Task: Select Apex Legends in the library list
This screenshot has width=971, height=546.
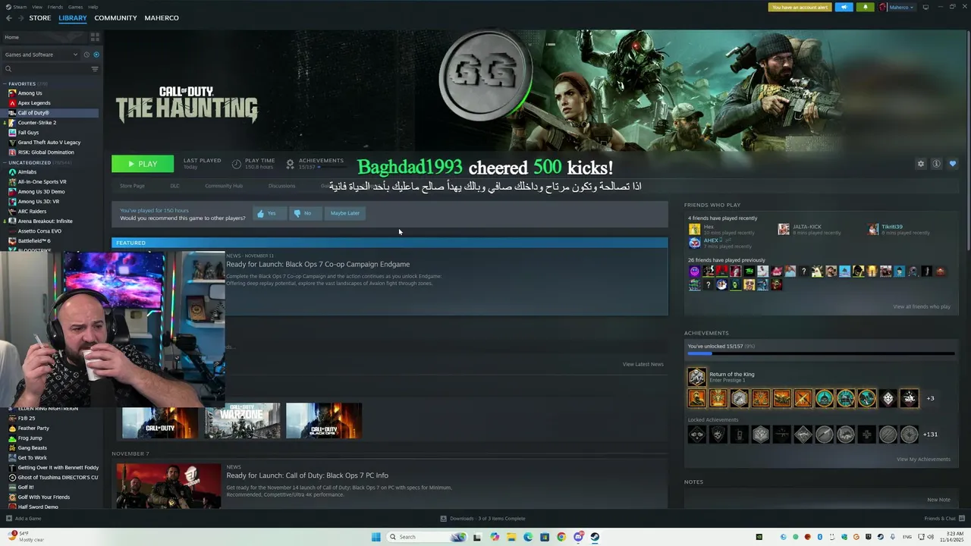Action: (34, 103)
